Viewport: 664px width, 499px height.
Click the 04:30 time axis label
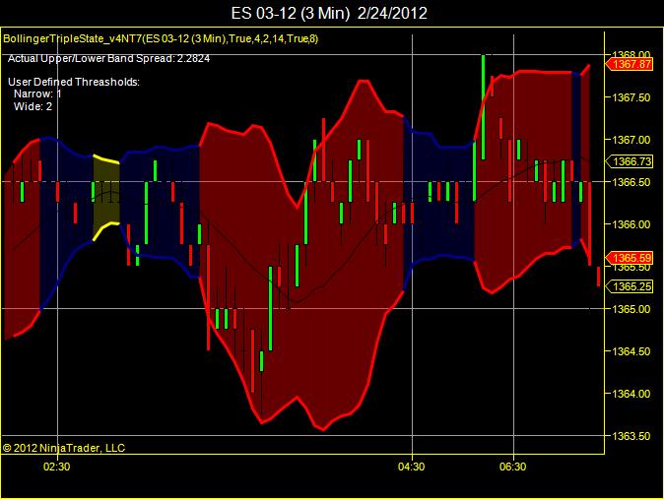coord(411,467)
